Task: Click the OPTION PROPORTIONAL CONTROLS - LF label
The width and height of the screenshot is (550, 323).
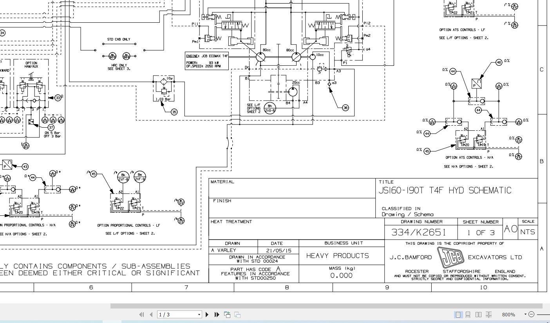Action: (128, 226)
